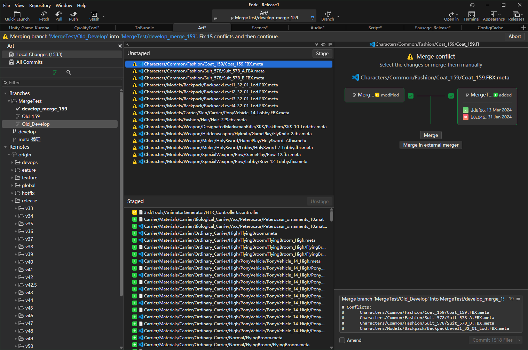Image resolution: width=528 pixels, height=350 pixels.
Task: Click the gear icon beside Art
Action: pos(120,46)
